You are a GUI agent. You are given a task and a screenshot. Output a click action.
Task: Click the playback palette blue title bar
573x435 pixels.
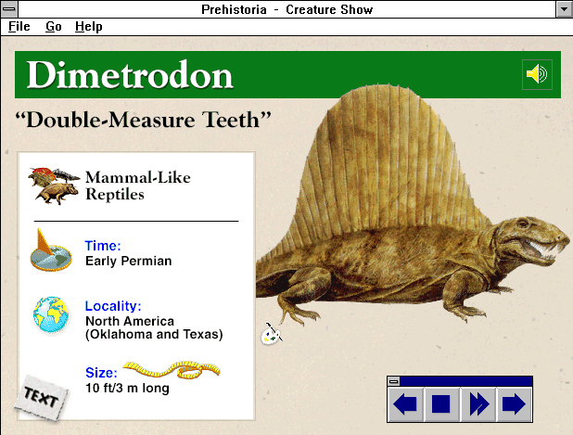(466, 381)
